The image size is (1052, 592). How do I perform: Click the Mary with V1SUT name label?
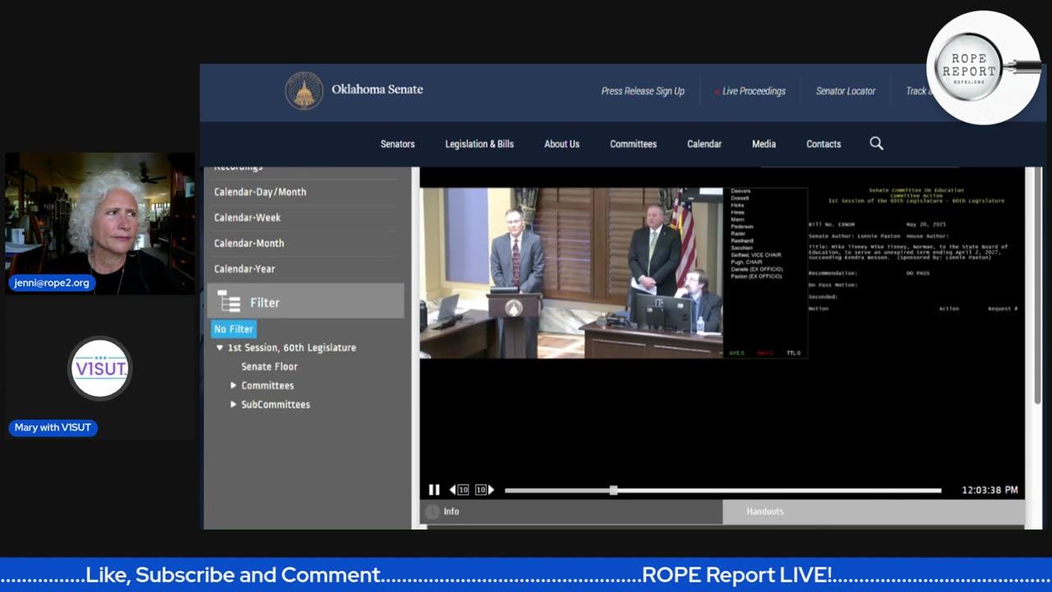(x=53, y=428)
